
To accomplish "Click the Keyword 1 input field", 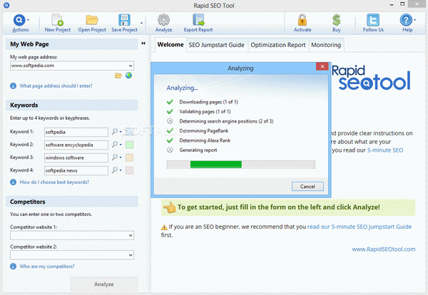I will [x=76, y=132].
